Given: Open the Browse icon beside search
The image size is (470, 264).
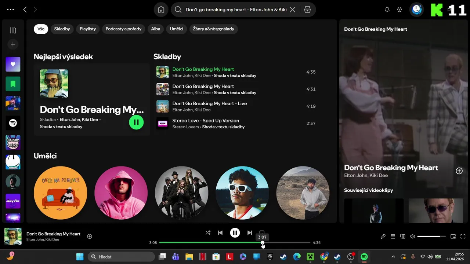Looking at the screenshot, I should [x=308, y=10].
